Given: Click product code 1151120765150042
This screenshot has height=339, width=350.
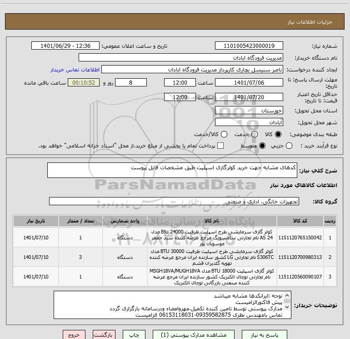Looking at the screenshot, I should 300,238.
